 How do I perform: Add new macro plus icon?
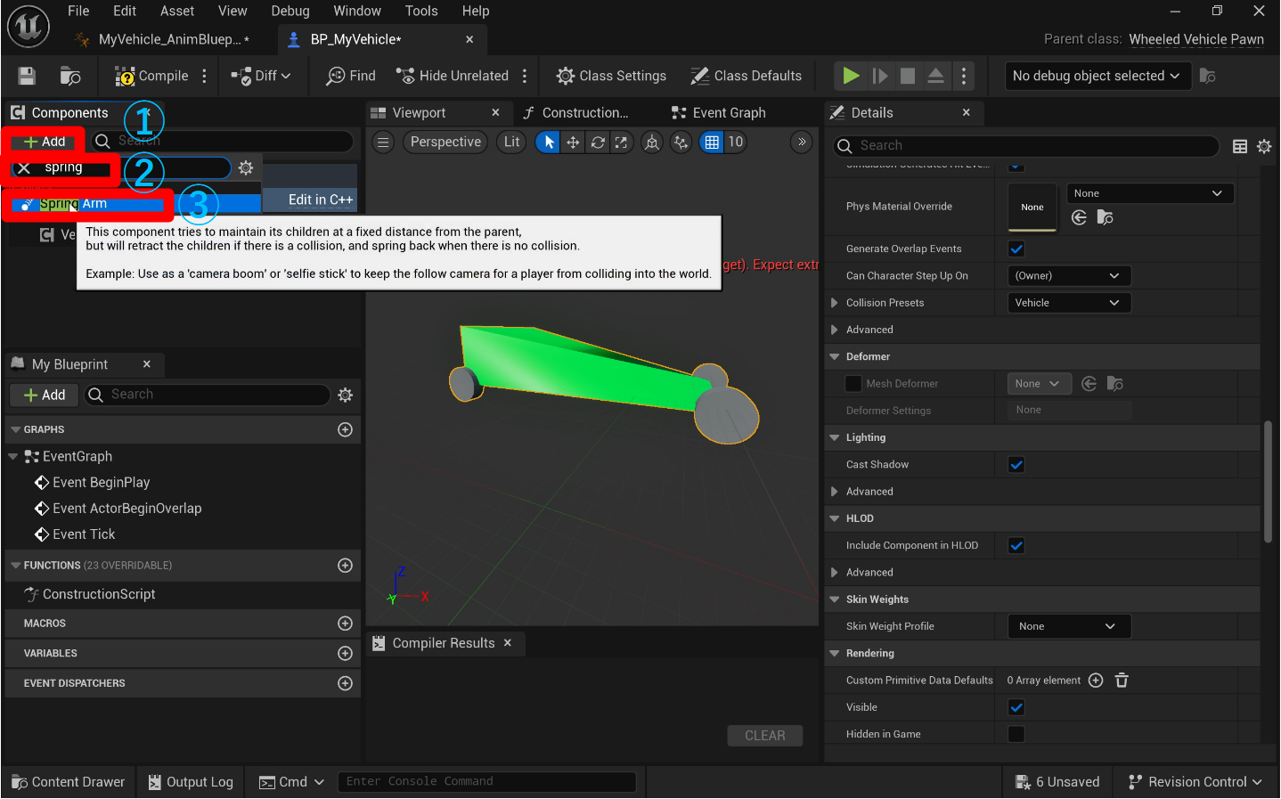click(x=346, y=624)
